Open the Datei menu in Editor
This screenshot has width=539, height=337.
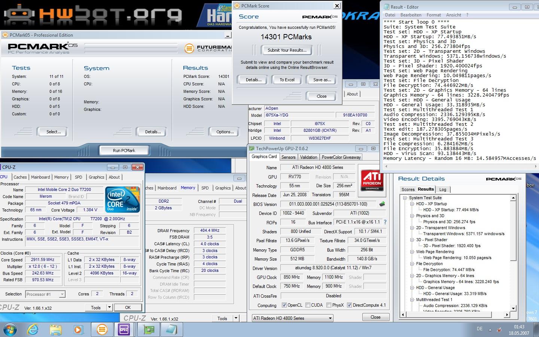pyautogui.click(x=390, y=15)
